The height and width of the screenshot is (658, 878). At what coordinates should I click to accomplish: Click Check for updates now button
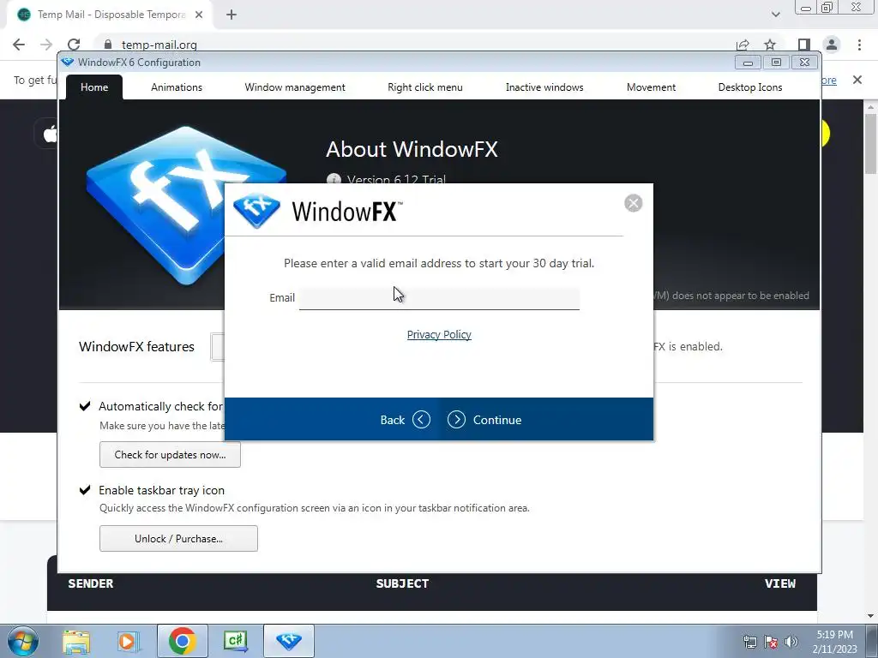(x=171, y=454)
